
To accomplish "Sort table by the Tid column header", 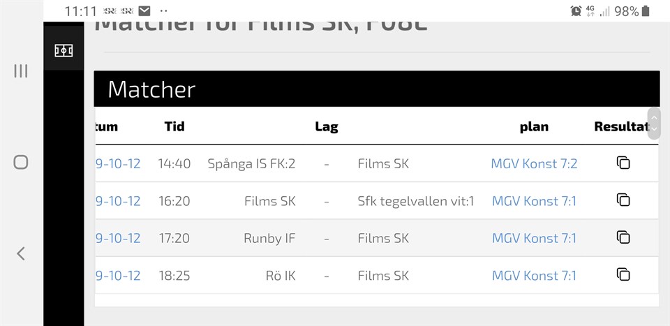I will pyautogui.click(x=174, y=126).
